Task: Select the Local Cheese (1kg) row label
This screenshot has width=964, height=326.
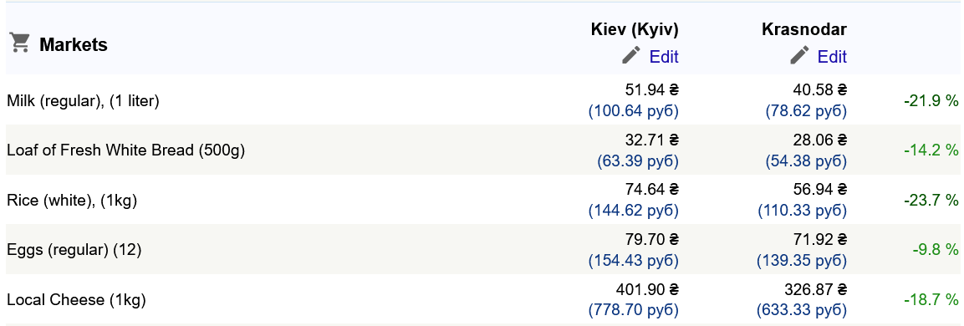Action: pos(76,300)
